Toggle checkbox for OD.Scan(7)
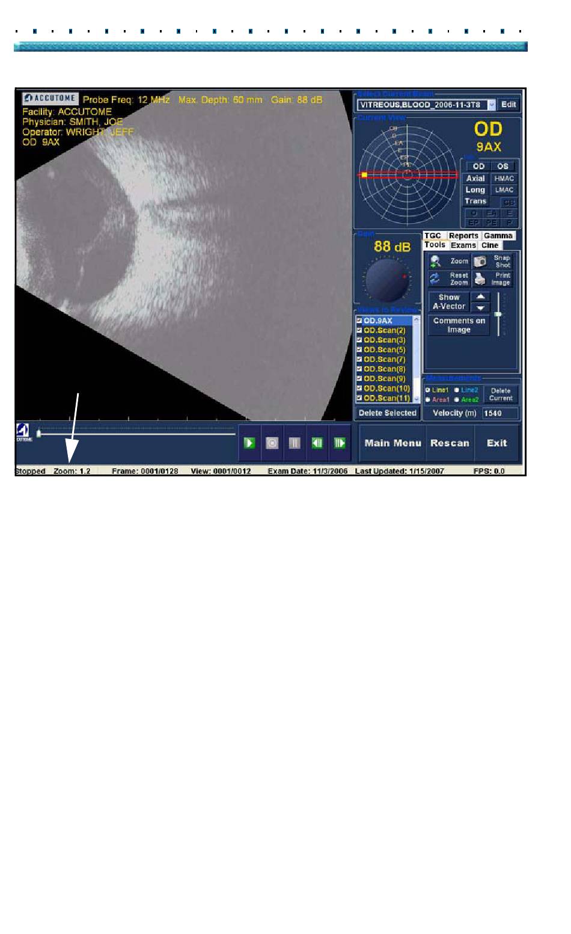Screen dimensions: 571x934 point(359,359)
